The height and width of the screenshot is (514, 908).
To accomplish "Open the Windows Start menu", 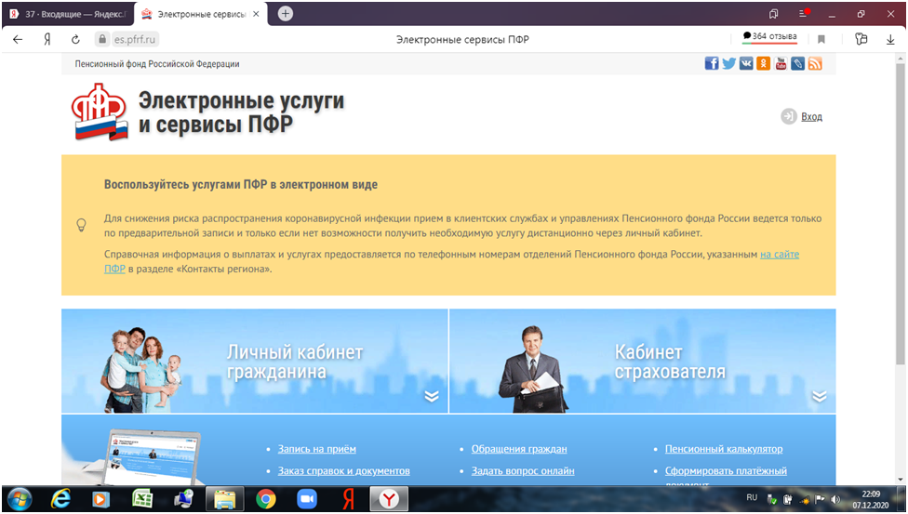I will pos(20,499).
